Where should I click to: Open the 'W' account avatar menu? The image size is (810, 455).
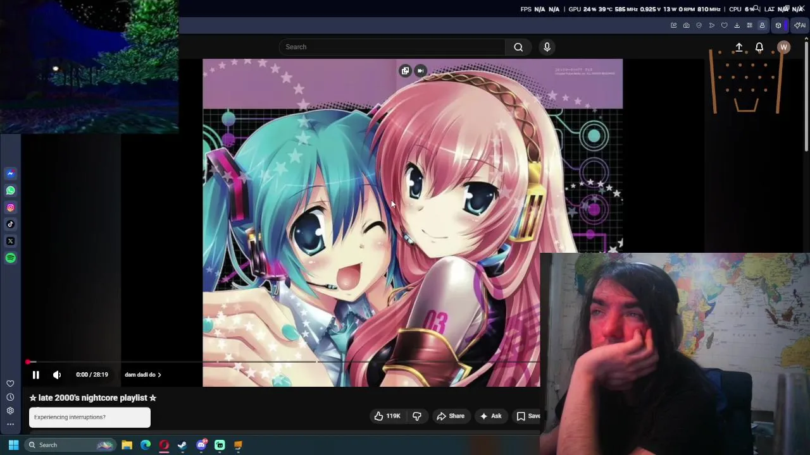tap(783, 47)
